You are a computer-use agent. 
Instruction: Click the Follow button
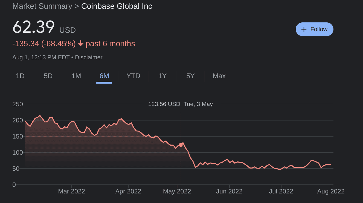(x=314, y=29)
